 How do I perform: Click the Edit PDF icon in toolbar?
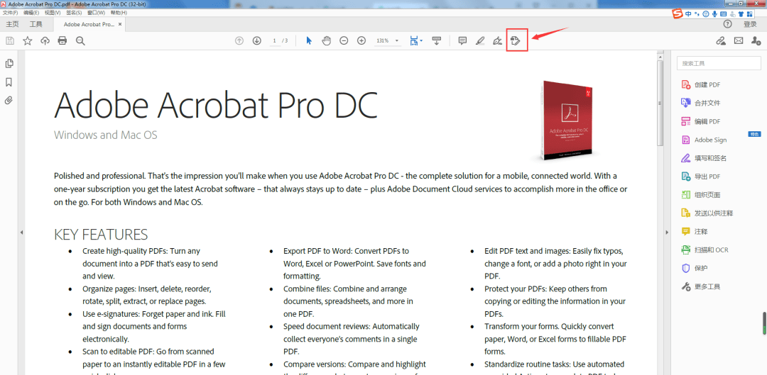(515, 41)
